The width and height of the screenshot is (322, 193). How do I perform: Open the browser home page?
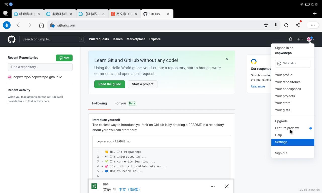[42, 25]
